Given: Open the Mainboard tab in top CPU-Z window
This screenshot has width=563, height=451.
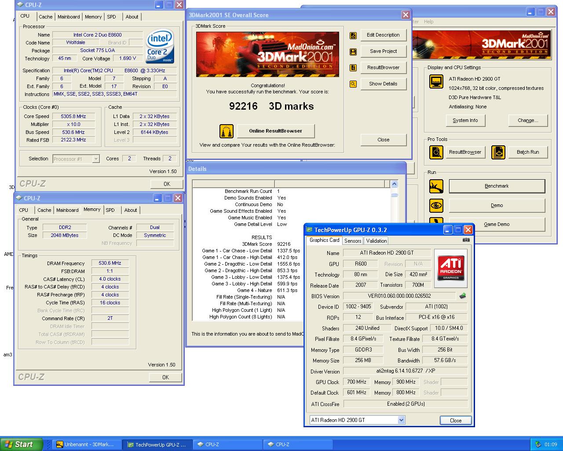Looking at the screenshot, I should tap(69, 17).
